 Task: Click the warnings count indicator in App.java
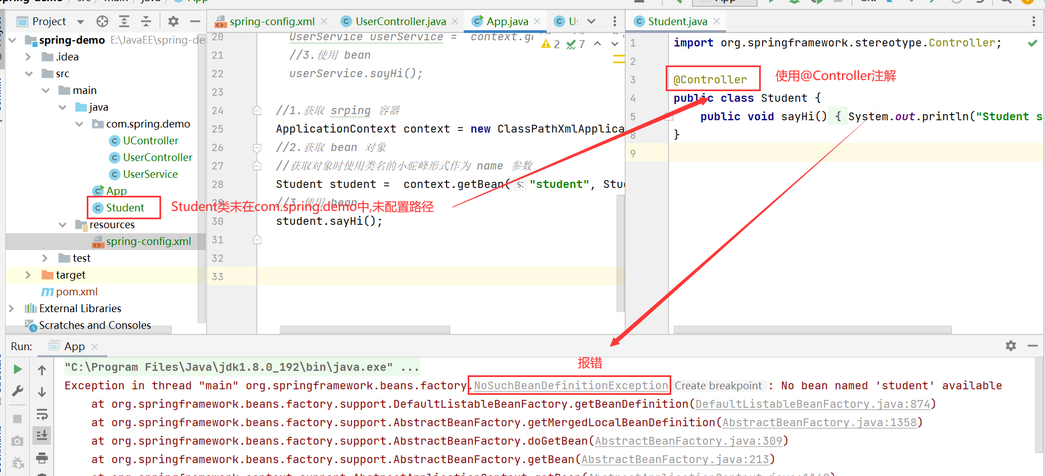[551, 44]
